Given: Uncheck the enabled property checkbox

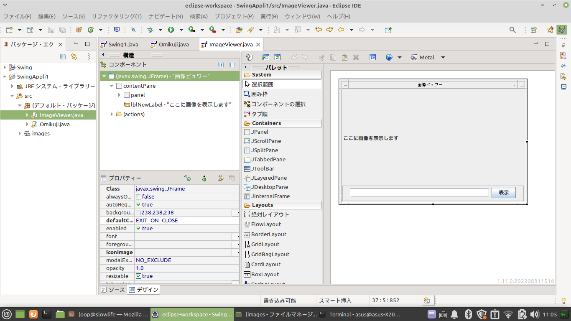Looking at the screenshot, I should (139, 229).
